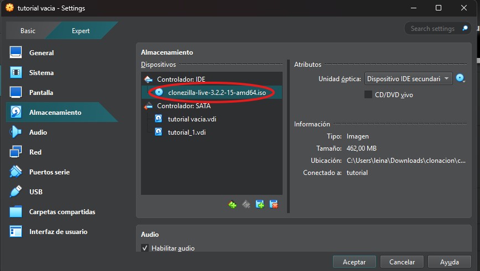Click the Tamaño value 462,00 MB
The image size is (480, 271).
(362, 148)
